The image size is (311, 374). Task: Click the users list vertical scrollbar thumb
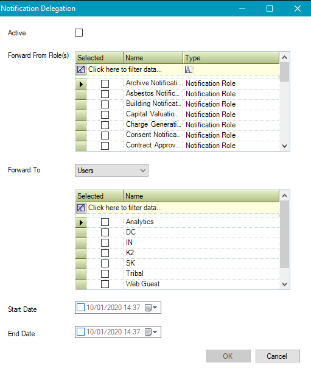[285, 235]
